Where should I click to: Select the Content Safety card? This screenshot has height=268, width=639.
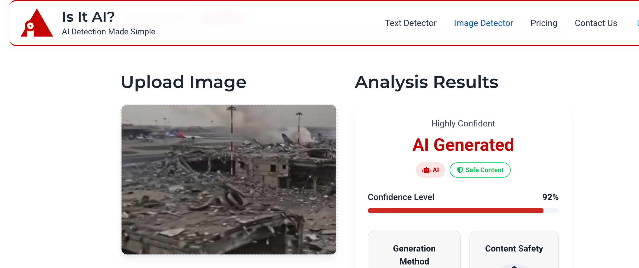(514, 250)
